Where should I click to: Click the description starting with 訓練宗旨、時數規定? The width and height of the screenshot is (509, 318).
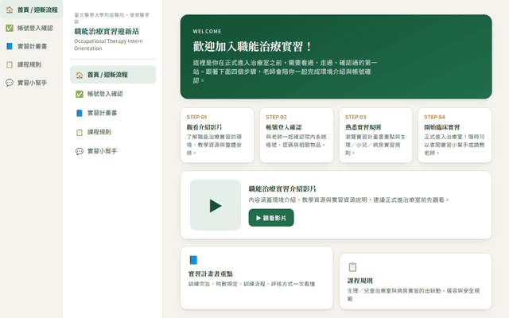tap(252, 284)
